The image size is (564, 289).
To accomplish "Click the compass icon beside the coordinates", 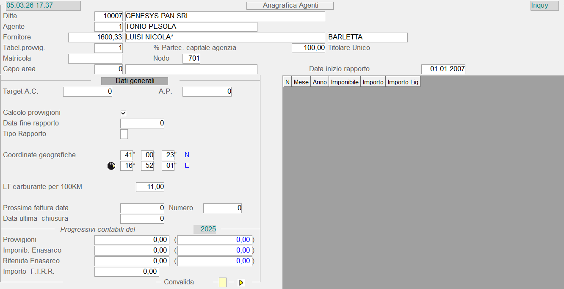I will click(111, 166).
